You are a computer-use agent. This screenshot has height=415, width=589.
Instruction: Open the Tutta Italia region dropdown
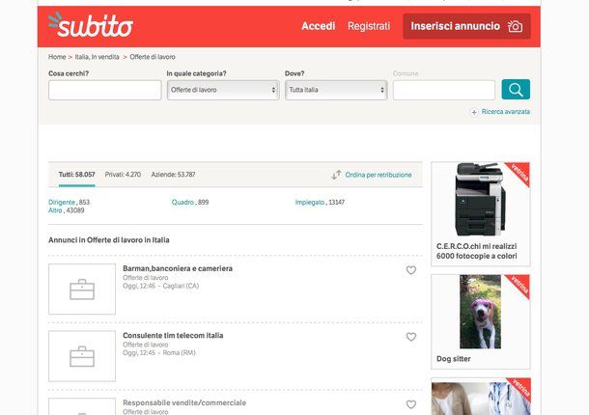(x=336, y=90)
